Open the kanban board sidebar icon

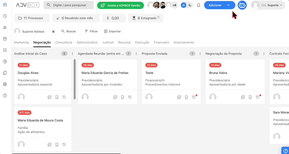[5, 5]
